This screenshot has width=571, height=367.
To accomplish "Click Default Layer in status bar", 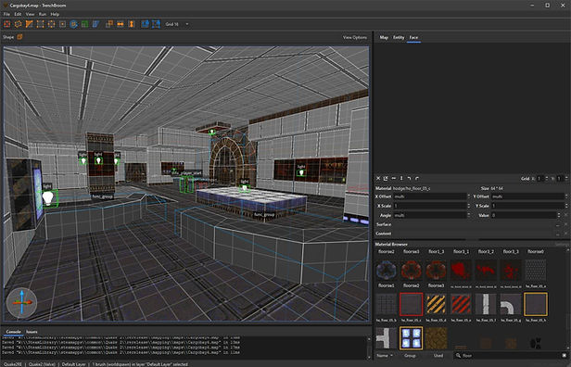I will (x=73, y=364).
